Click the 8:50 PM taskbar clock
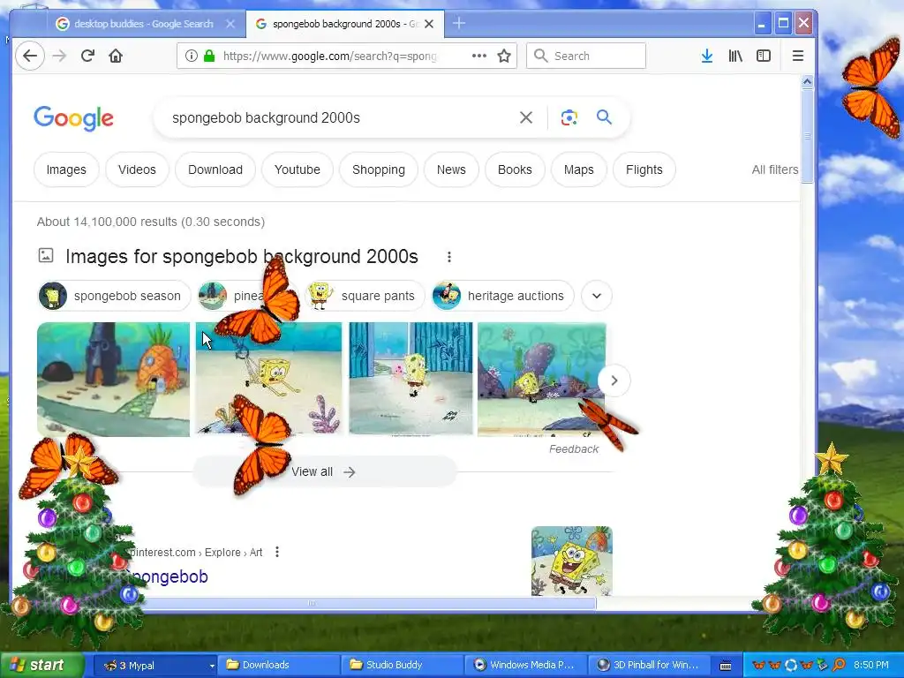 871,666
